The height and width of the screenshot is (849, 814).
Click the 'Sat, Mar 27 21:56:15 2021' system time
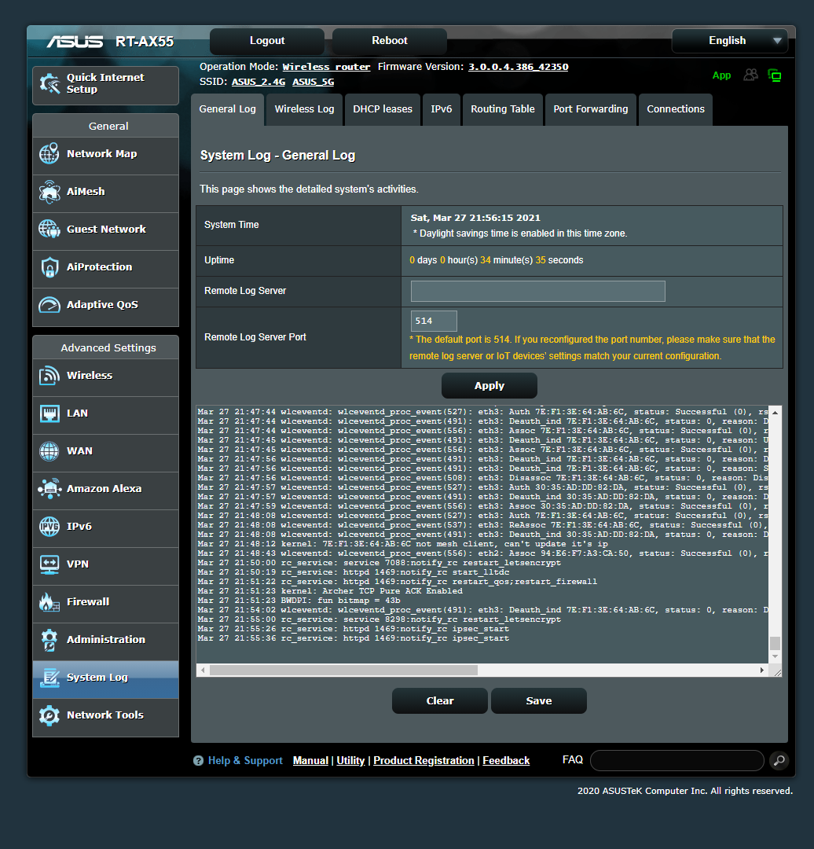point(475,218)
